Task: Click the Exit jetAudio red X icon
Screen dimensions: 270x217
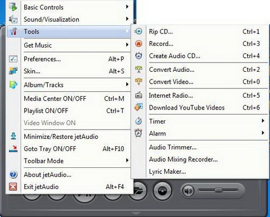Action: (x=13, y=187)
